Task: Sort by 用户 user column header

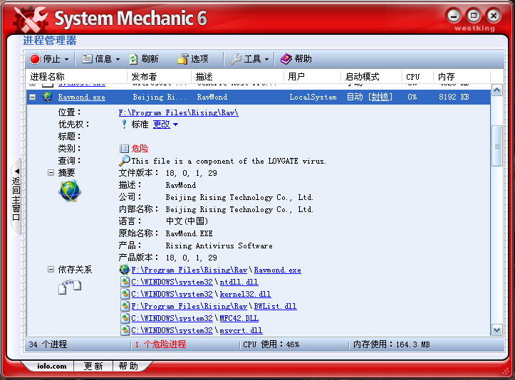Action: point(313,76)
